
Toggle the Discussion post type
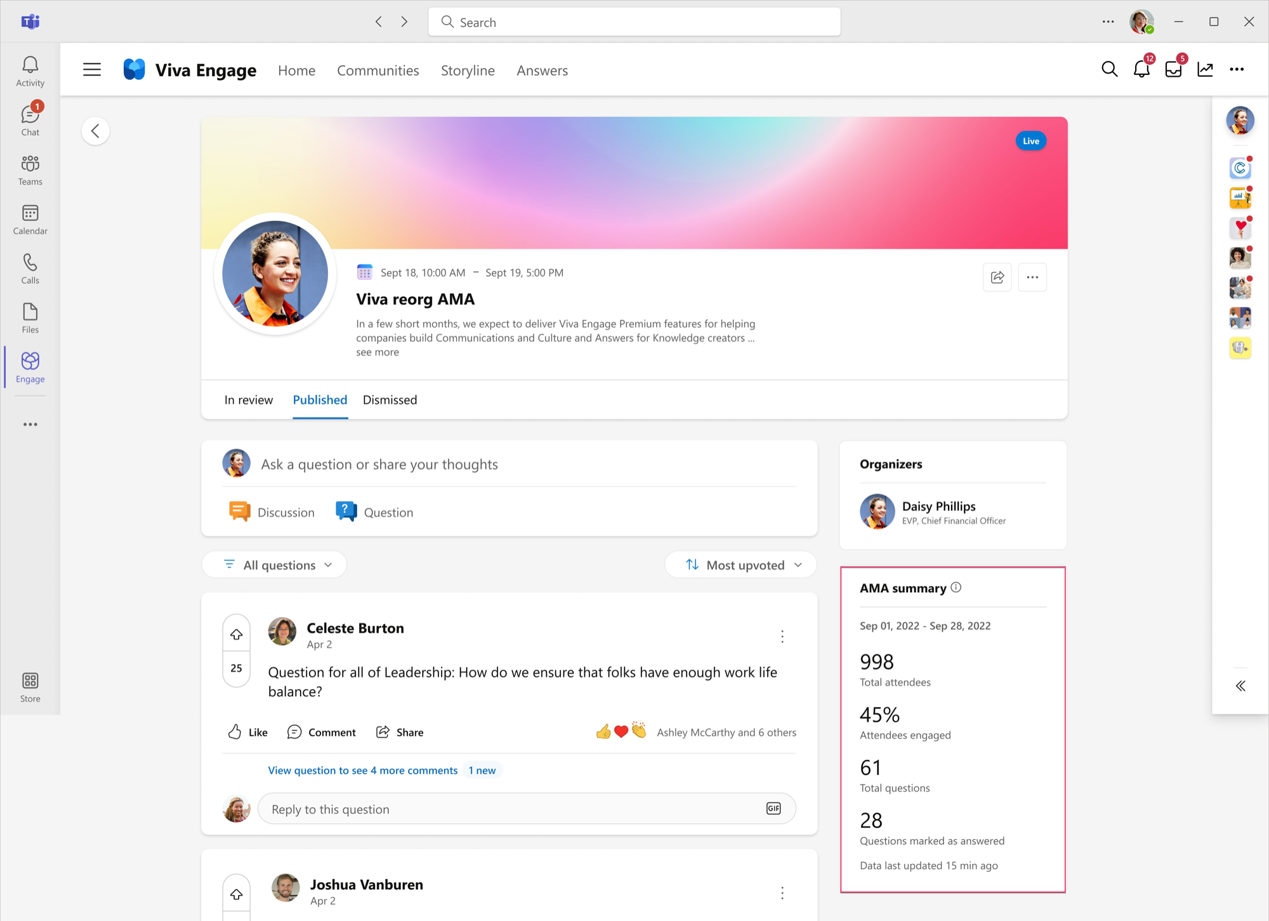274,512
